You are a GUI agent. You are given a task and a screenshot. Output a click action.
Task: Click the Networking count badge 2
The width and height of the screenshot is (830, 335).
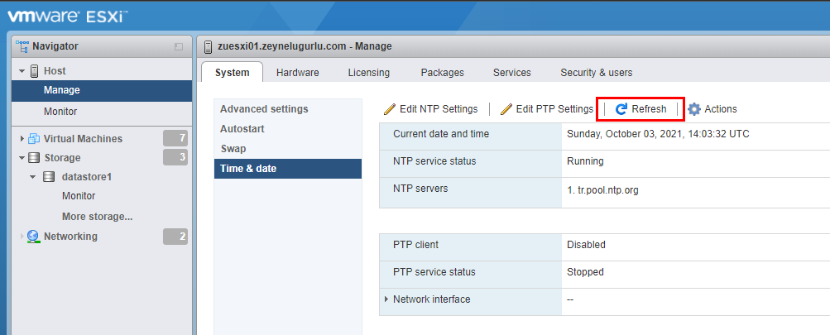click(x=175, y=237)
